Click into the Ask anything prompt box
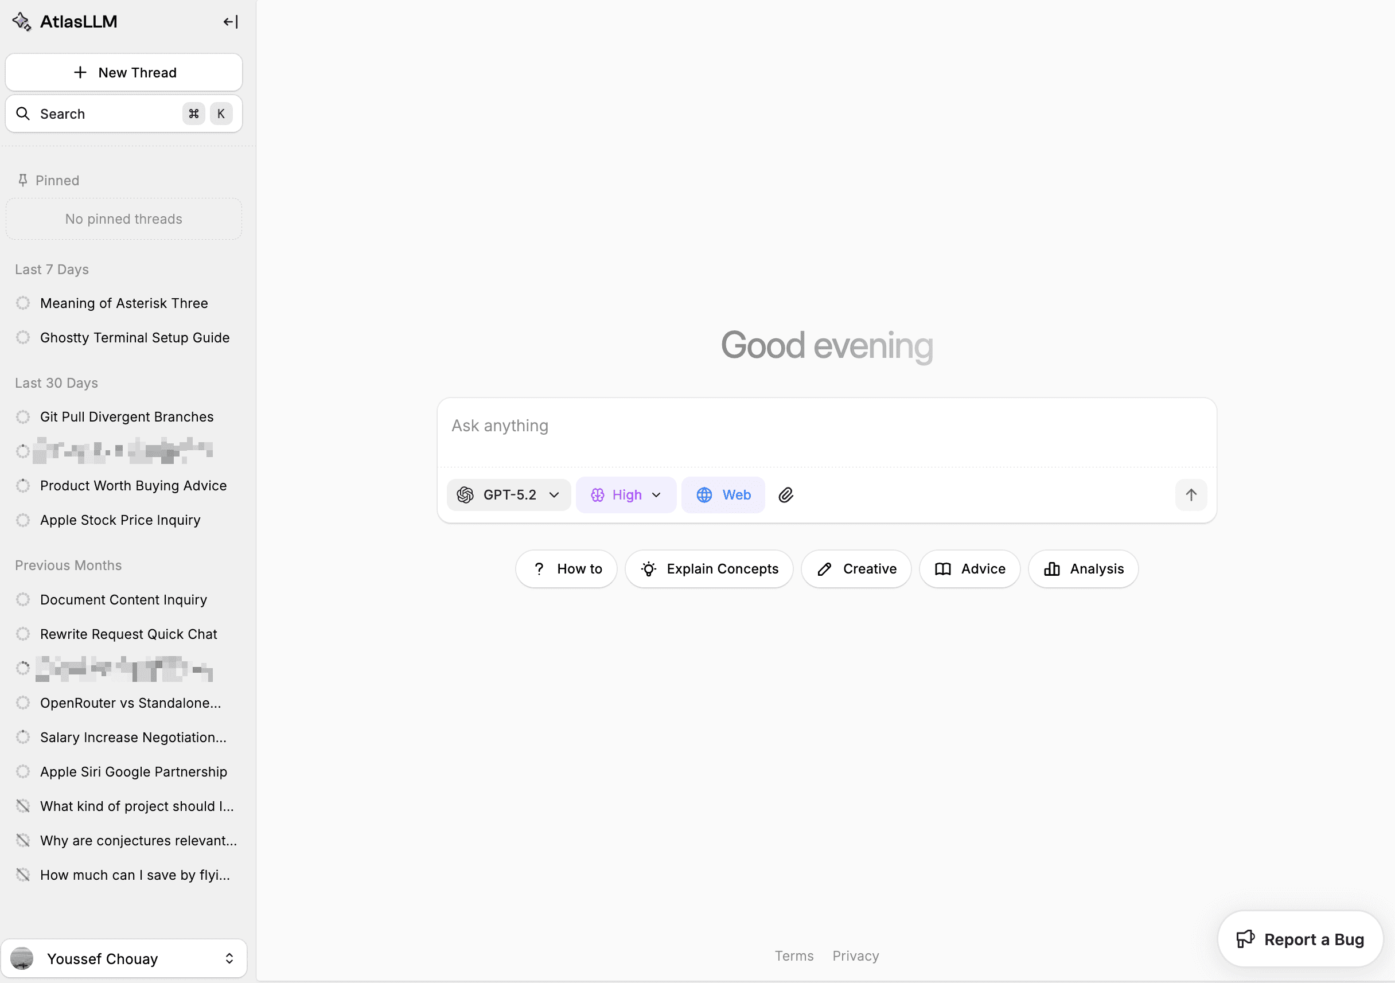 pyautogui.click(x=827, y=432)
